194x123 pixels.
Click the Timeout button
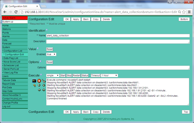click(x=95, y=75)
